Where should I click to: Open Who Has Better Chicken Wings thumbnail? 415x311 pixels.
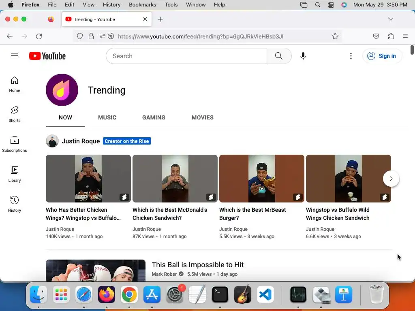[x=88, y=179]
